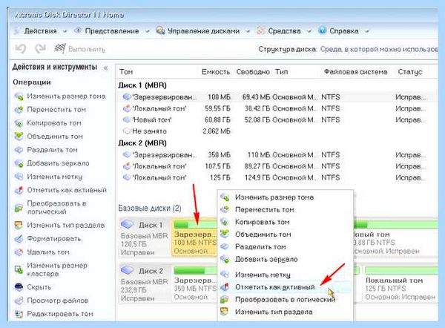Open the Управление дисками dropdown arrow
This screenshot has width=445, height=328.
point(248,31)
